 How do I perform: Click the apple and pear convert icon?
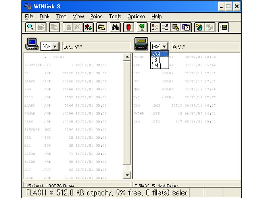coord(88,27)
